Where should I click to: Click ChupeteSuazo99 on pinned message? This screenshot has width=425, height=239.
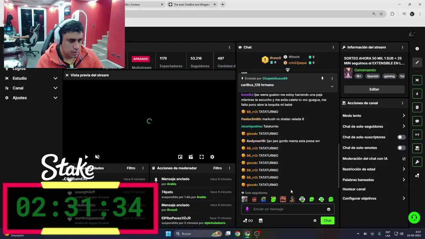[x=275, y=79]
